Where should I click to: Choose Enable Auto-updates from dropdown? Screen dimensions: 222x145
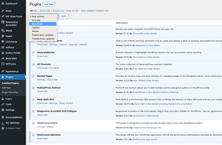coord(43,35)
